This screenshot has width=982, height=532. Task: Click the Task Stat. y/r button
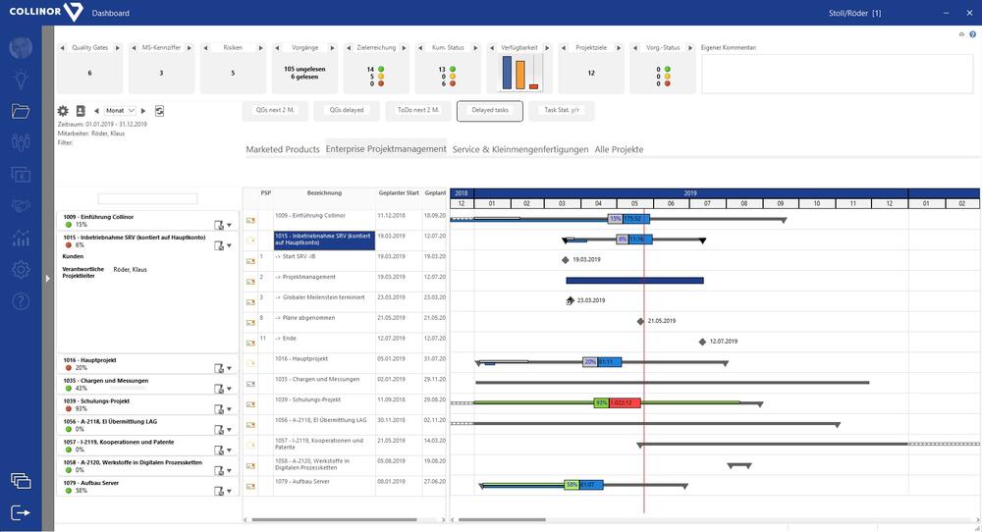(x=563, y=110)
